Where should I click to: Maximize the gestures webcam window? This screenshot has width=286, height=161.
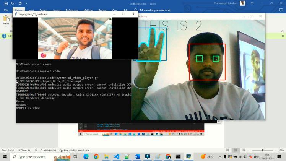tap(251, 16)
